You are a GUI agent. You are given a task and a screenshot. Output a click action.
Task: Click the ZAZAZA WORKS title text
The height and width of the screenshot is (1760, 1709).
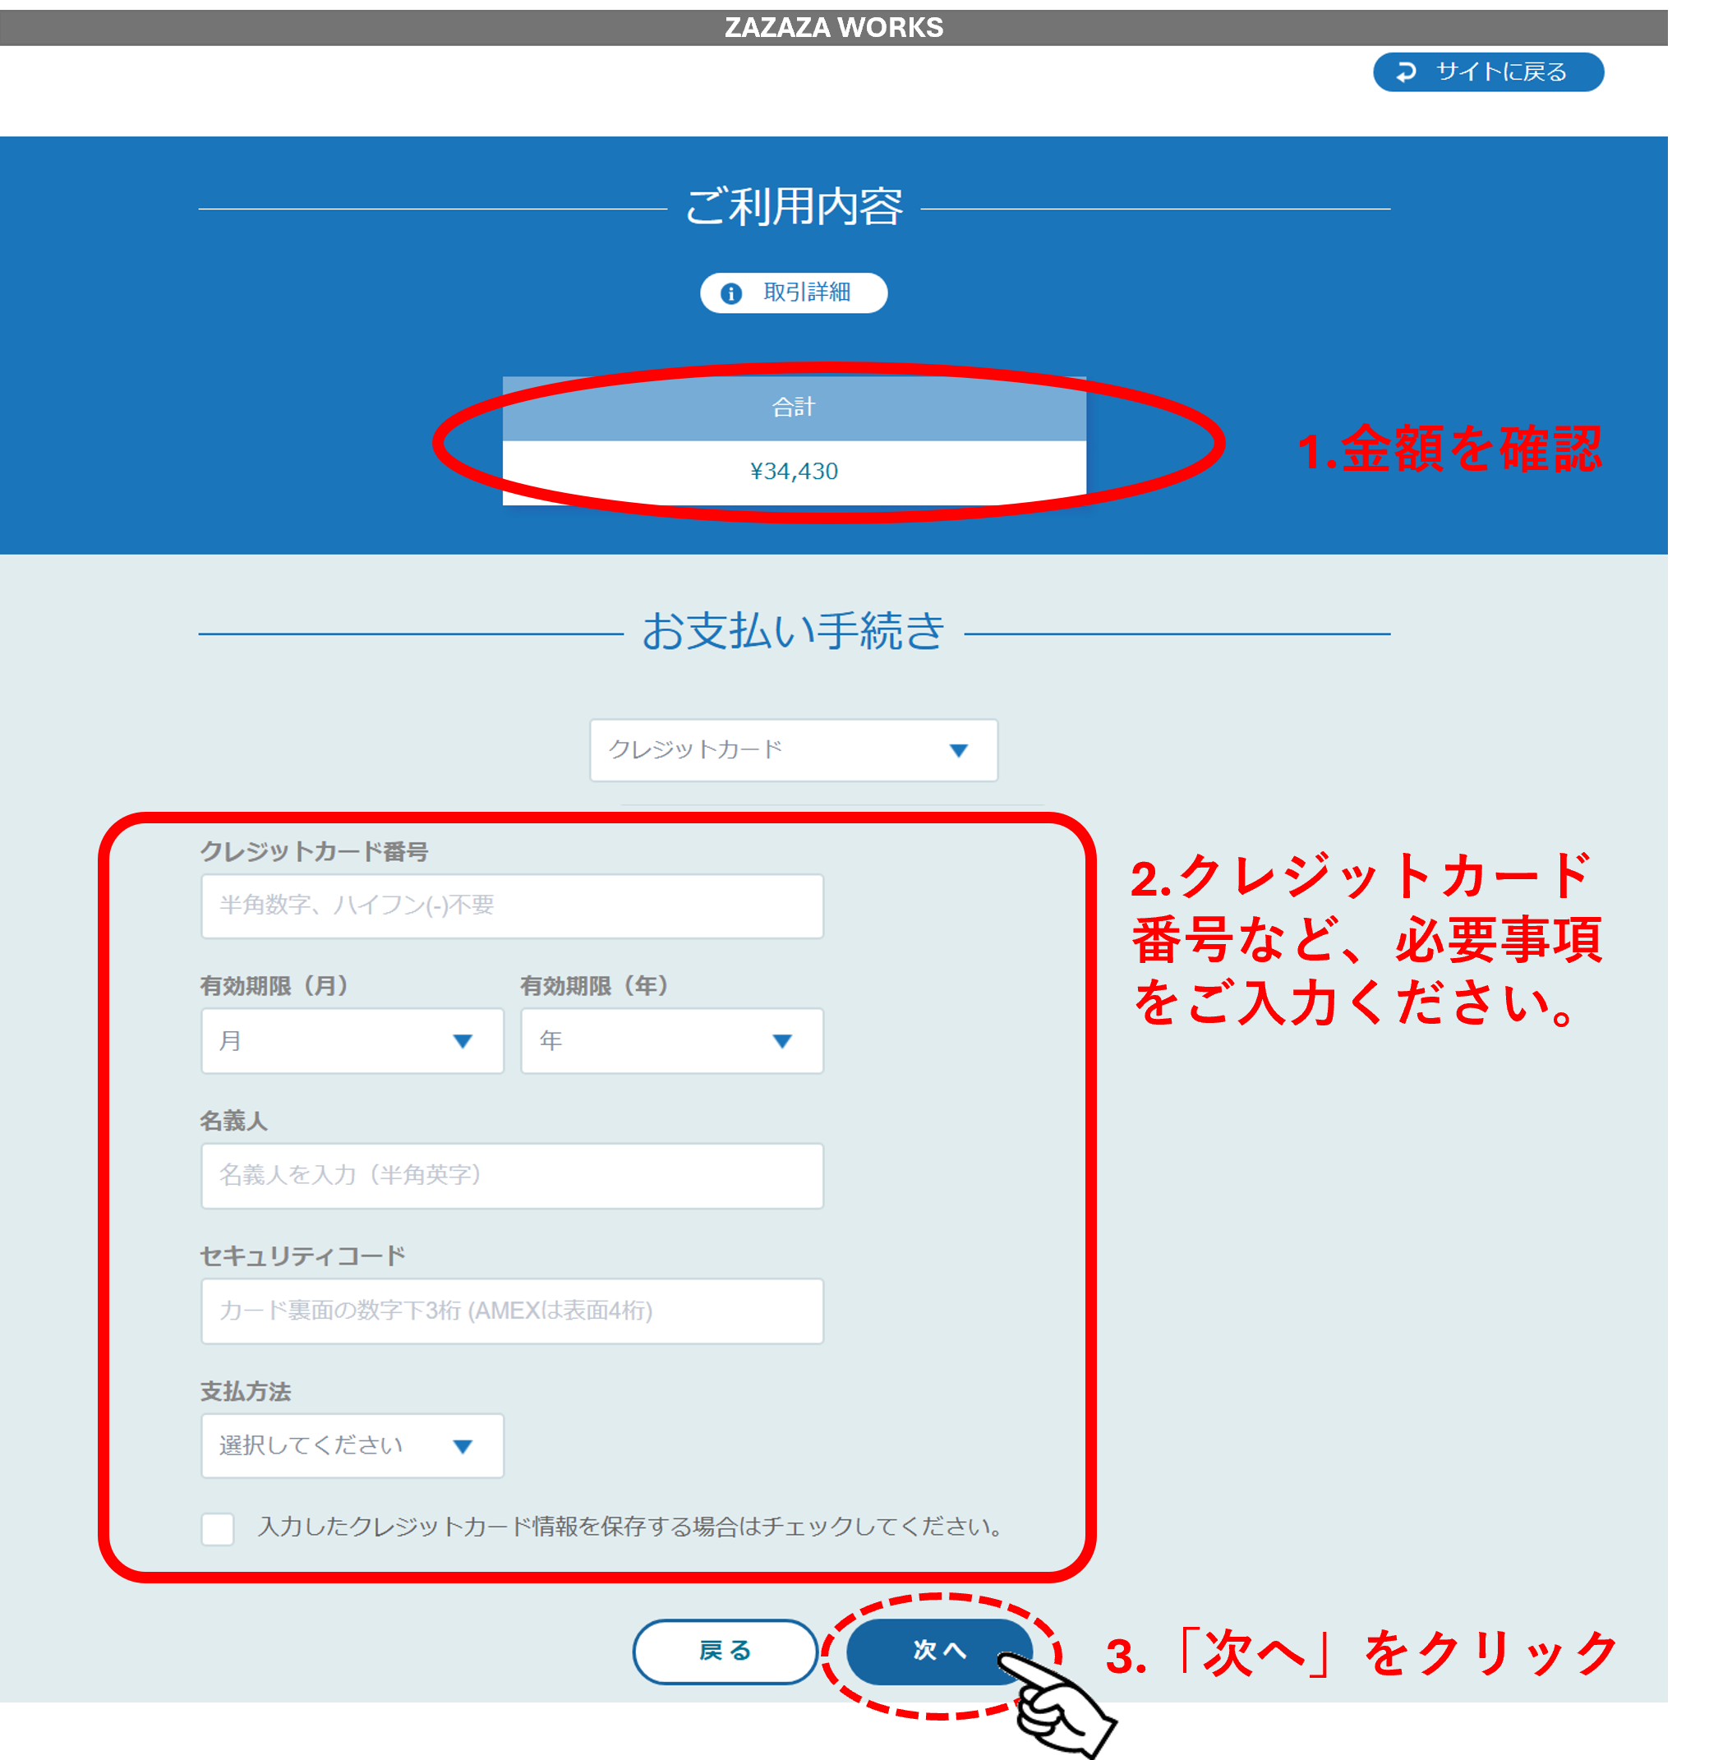pos(833,28)
